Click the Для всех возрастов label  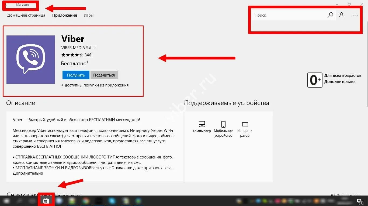(343, 75)
